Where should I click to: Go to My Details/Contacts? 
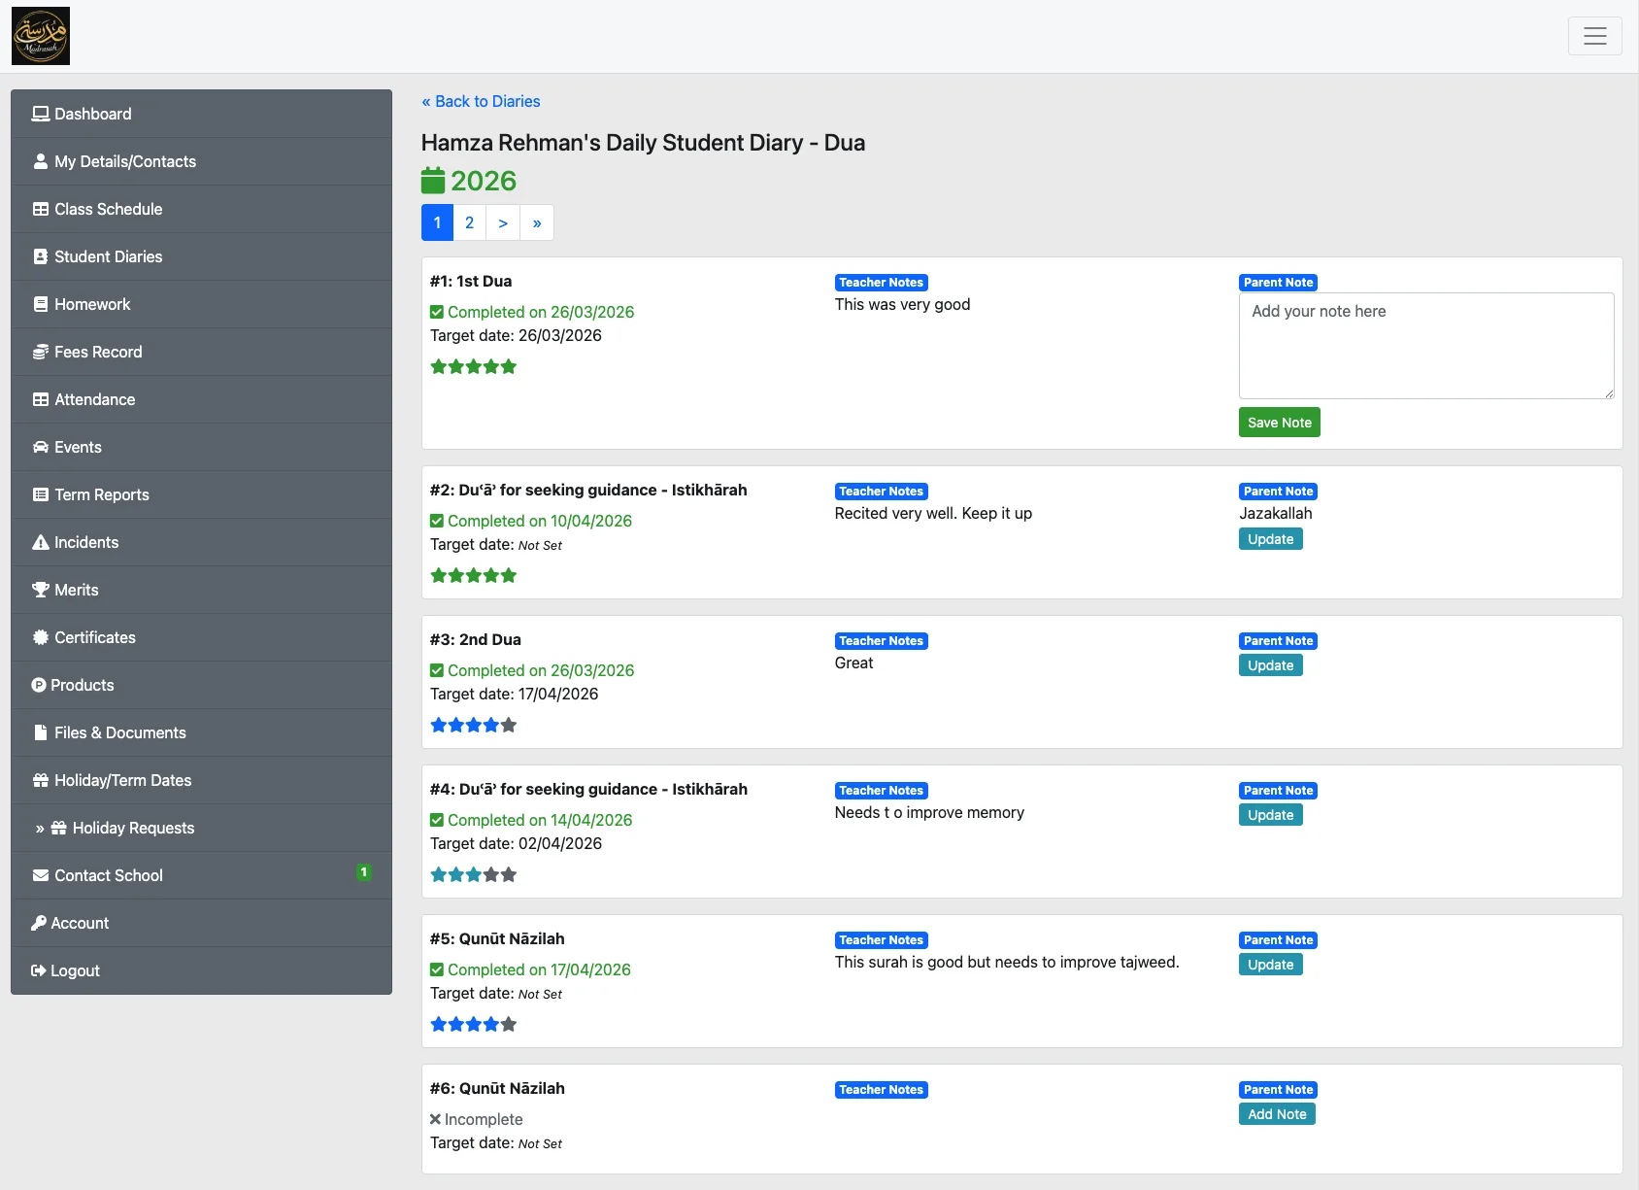202,161
